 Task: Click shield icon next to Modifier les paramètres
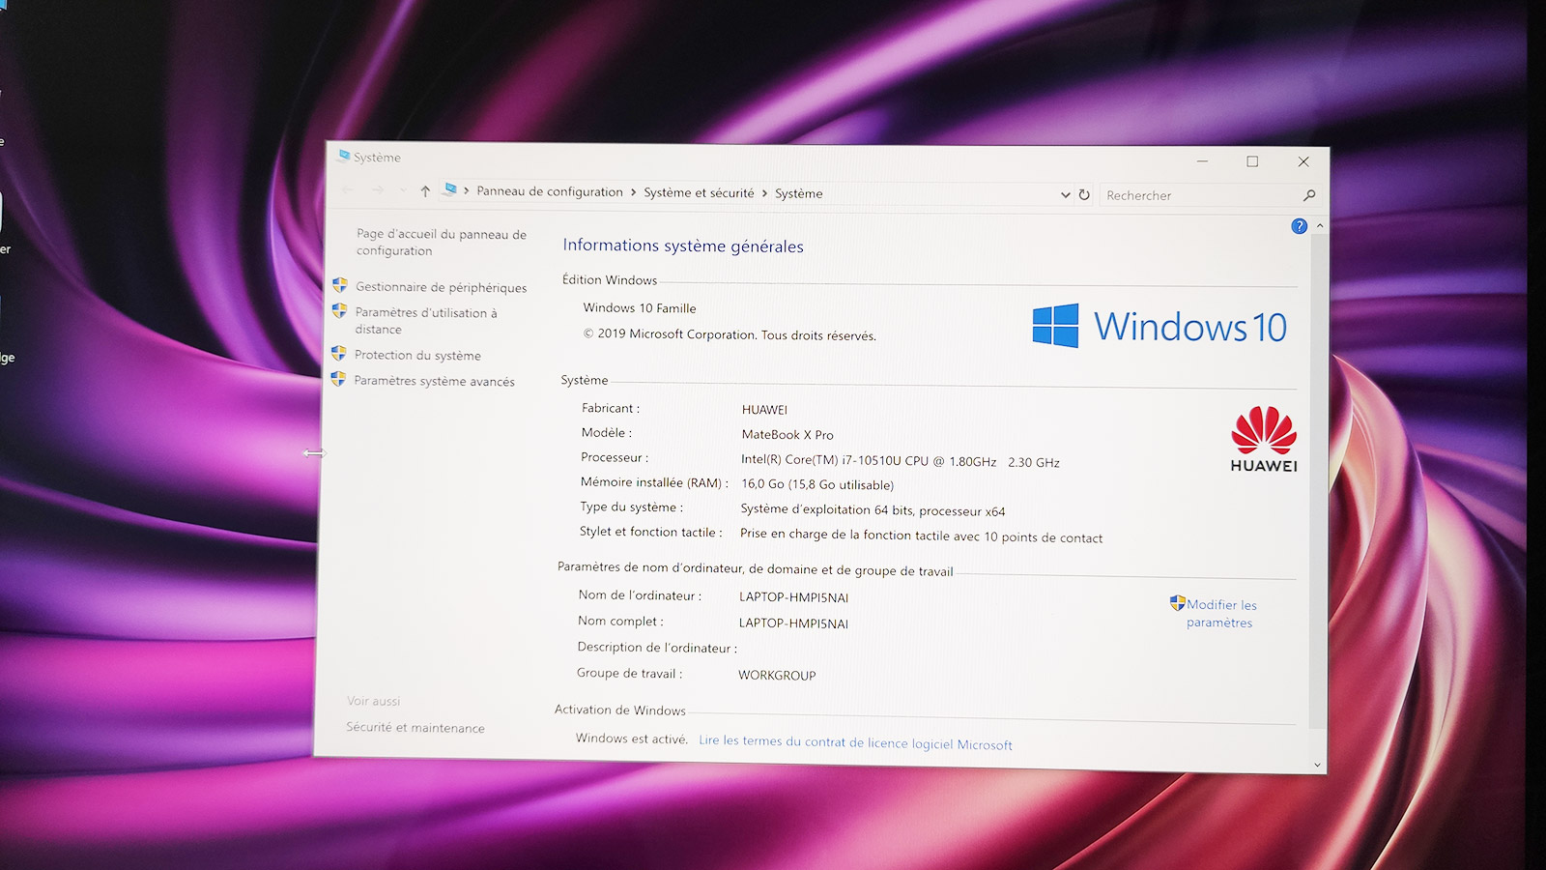[x=1177, y=603]
